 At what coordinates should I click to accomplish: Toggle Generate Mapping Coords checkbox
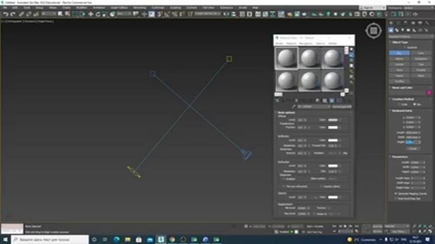click(x=396, y=194)
